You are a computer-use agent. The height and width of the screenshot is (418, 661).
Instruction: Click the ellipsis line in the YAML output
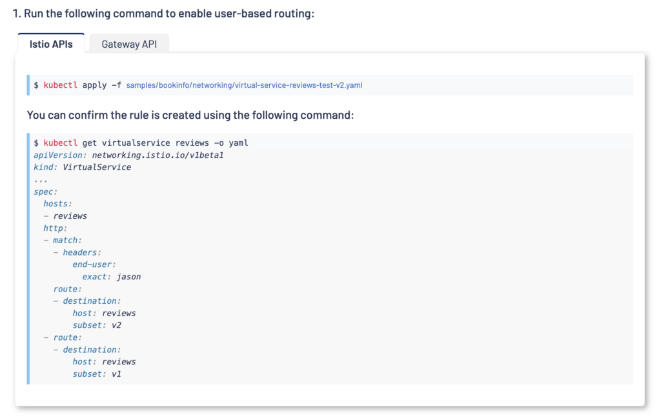41,181
